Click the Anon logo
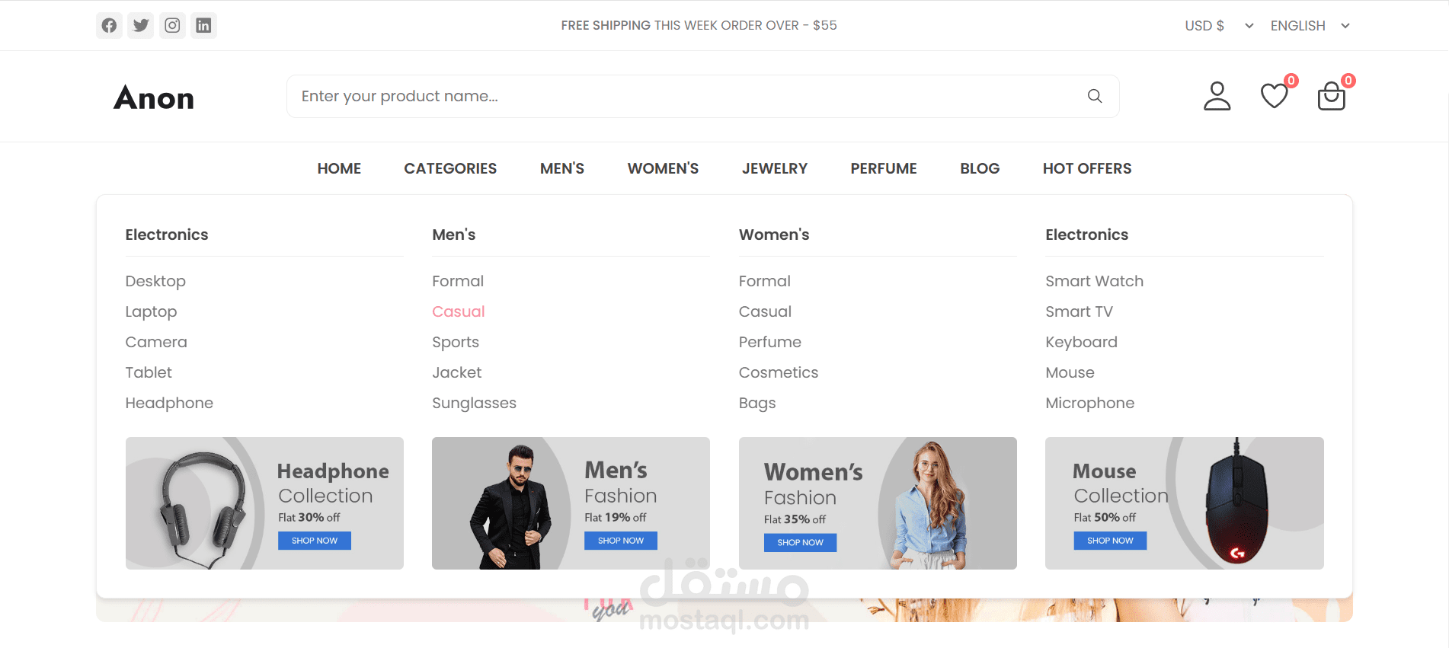This screenshot has width=1449, height=648. pyautogui.click(x=154, y=97)
